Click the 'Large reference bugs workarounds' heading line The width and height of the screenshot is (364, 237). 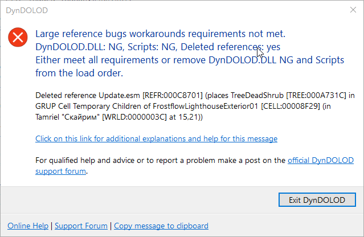(160, 34)
